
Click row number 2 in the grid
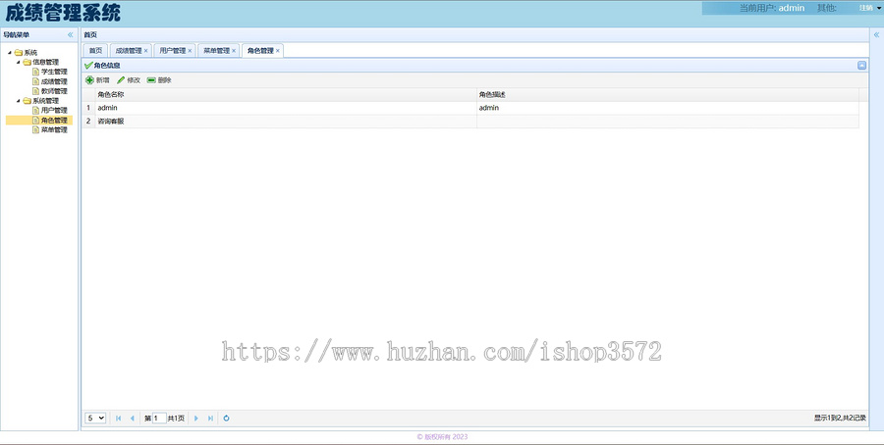(x=88, y=121)
